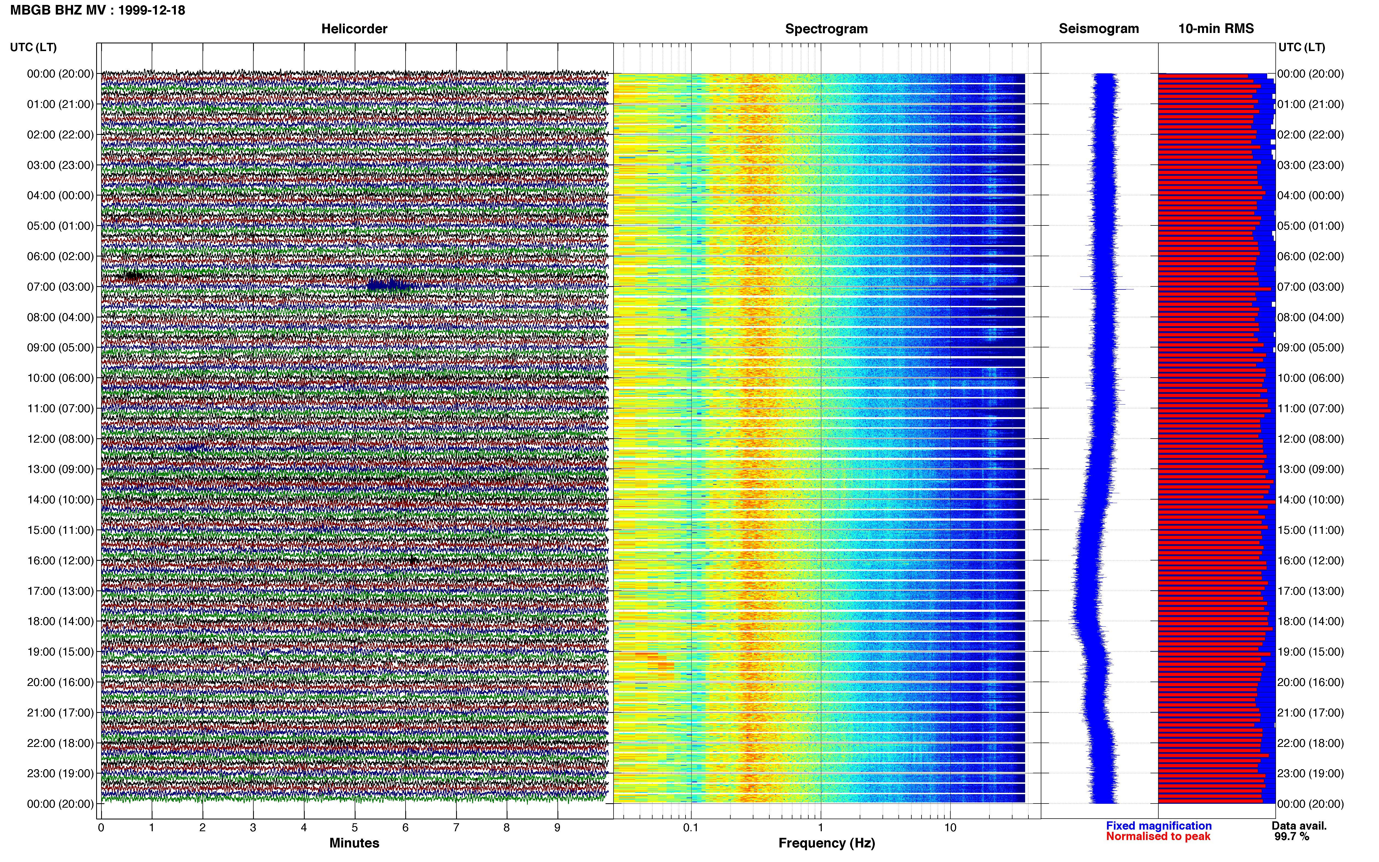
Task: Click the left '16:00 (12:00)' time label
Action: [60, 560]
